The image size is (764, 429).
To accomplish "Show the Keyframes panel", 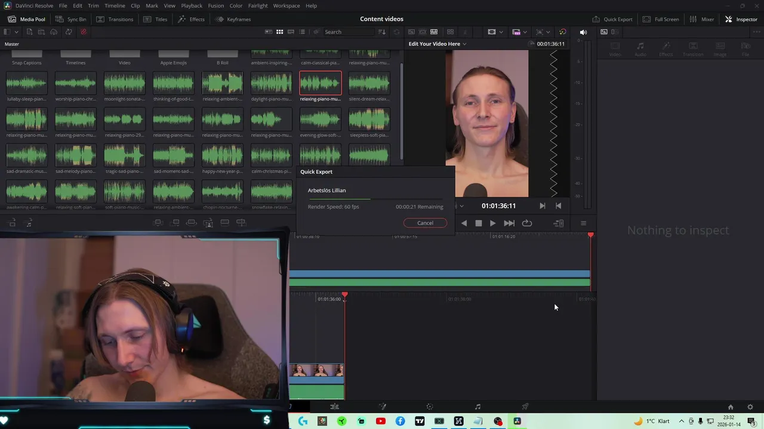I will [x=233, y=19].
